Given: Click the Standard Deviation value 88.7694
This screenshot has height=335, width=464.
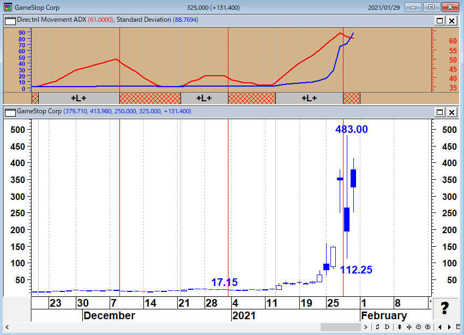Looking at the screenshot, I should click(x=185, y=20).
